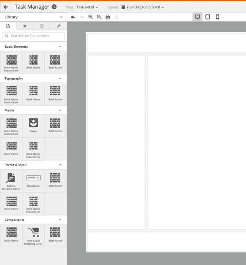Open the recent history clock tab
The height and width of the screenshot is (265, 246).
click(x=42, y=26)
